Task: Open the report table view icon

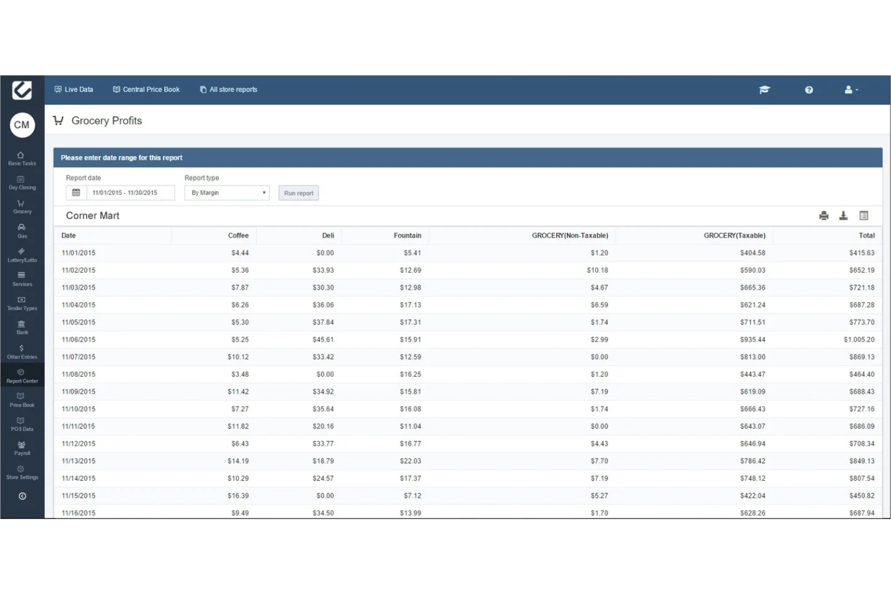Action: tap(865, 215)
